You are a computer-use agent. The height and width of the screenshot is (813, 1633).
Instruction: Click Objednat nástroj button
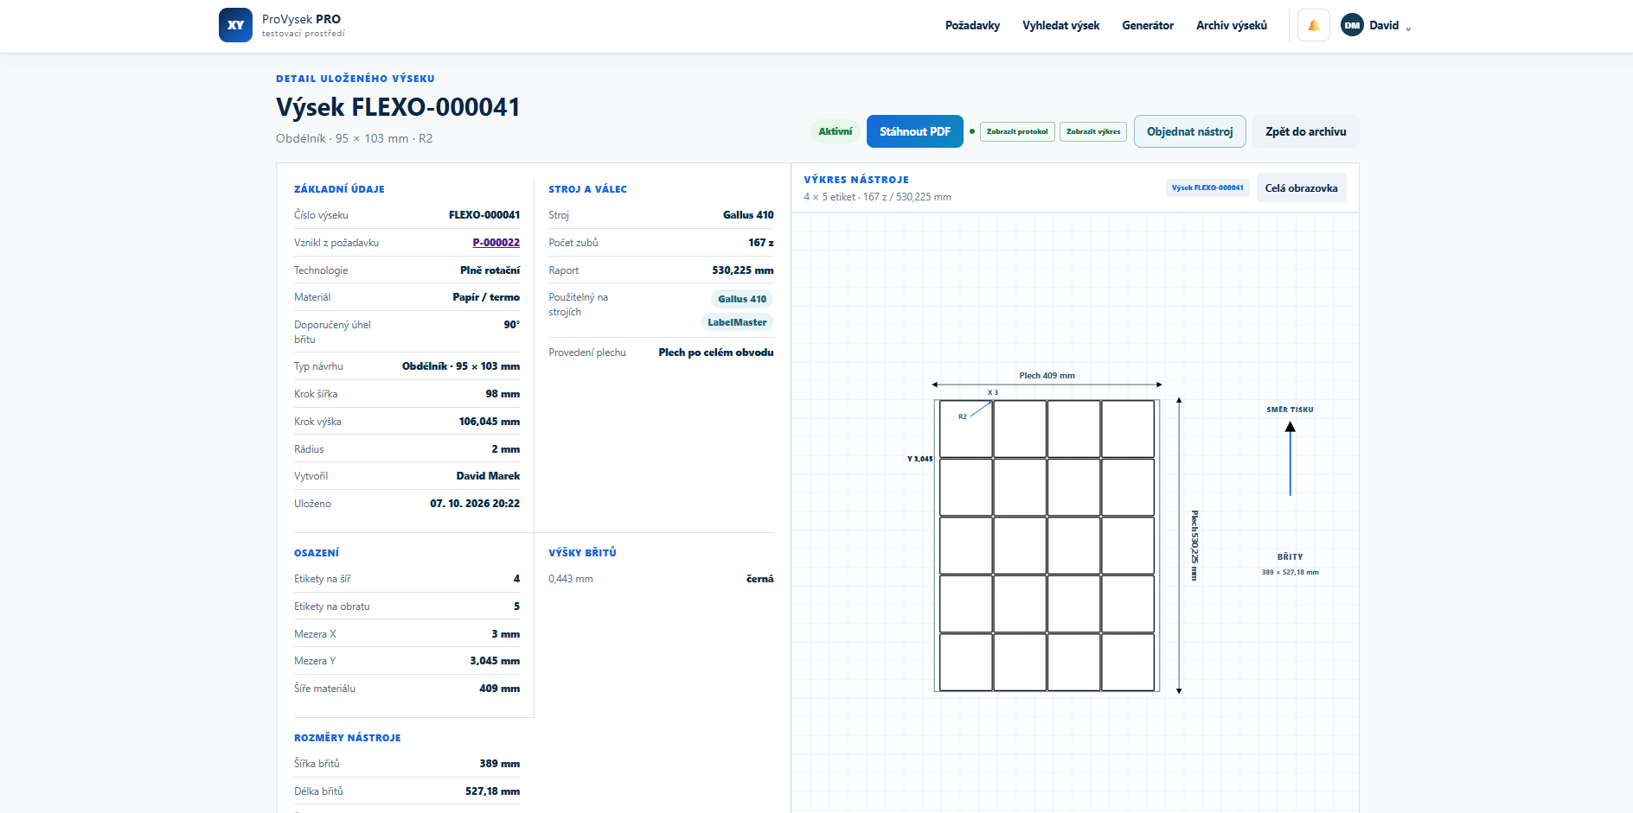[x=1190, y=131]
